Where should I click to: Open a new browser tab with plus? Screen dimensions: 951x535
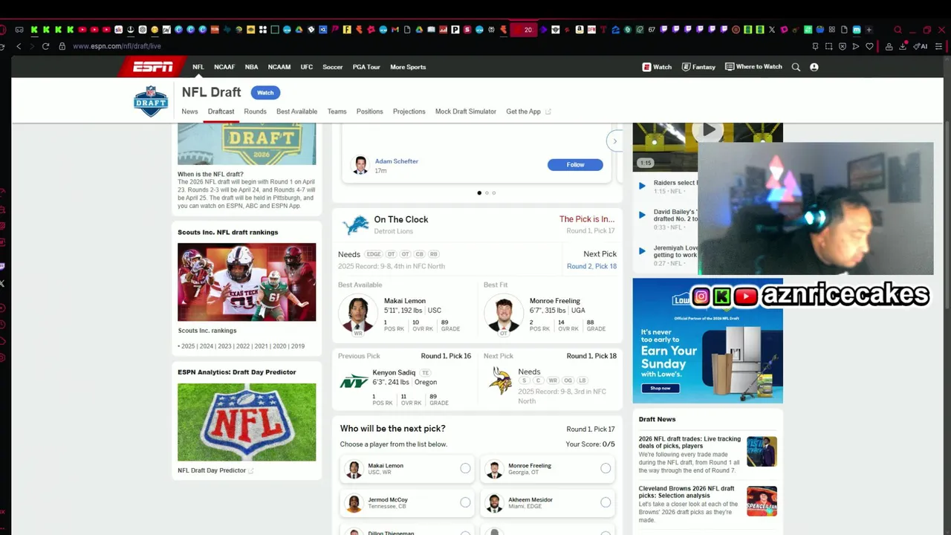tap(869, 30)
